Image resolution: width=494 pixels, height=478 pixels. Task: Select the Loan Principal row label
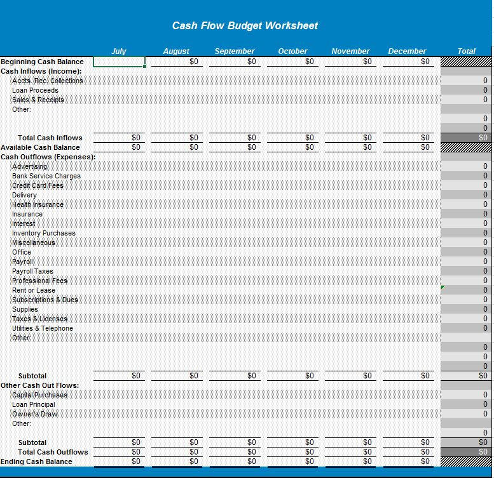tap(34, 405)
